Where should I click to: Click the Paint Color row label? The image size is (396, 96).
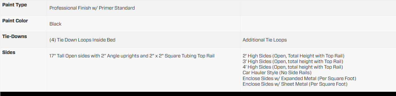click(x=15, y=21)
